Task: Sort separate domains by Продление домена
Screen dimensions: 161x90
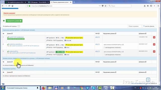Action: 110,33
